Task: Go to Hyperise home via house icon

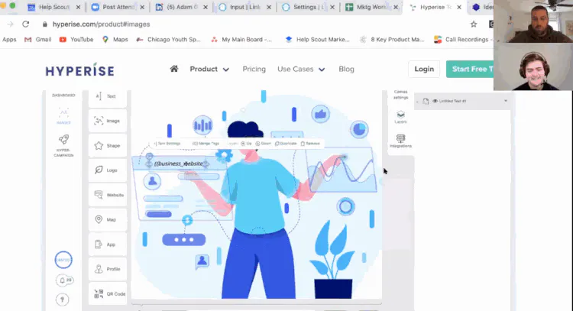Action: [174, 69]
